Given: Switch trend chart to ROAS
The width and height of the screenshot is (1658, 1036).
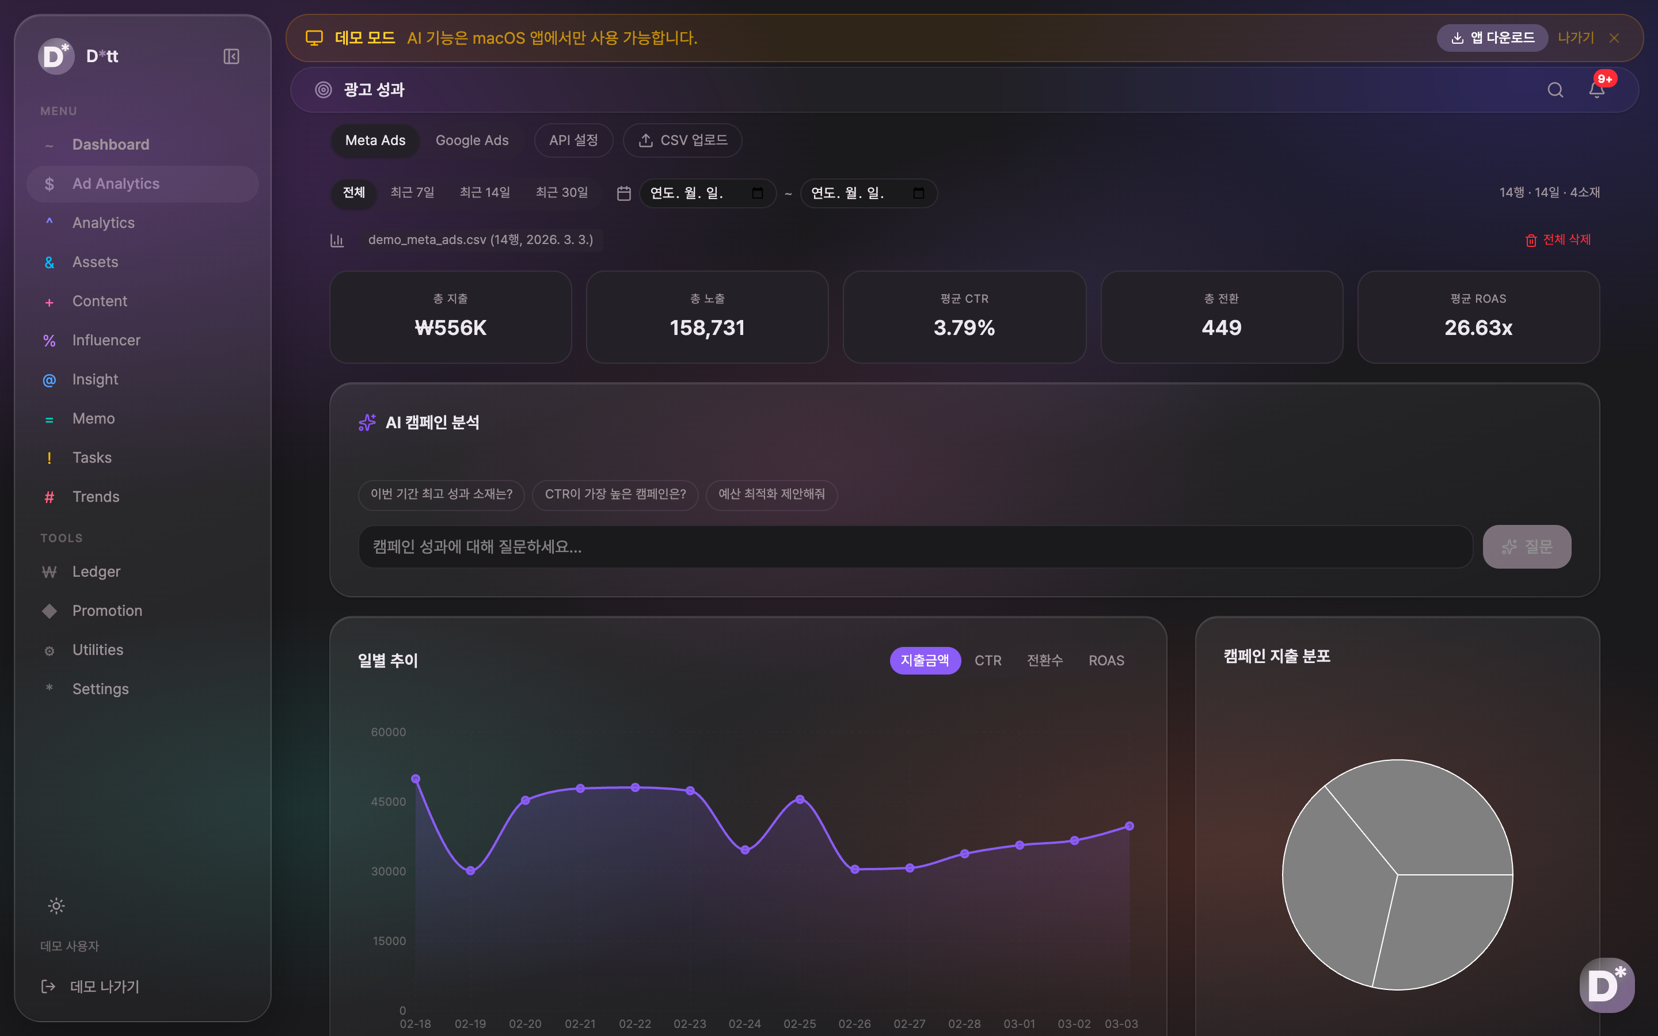Looking at the screenshot, I should (x=1106, y=661).
